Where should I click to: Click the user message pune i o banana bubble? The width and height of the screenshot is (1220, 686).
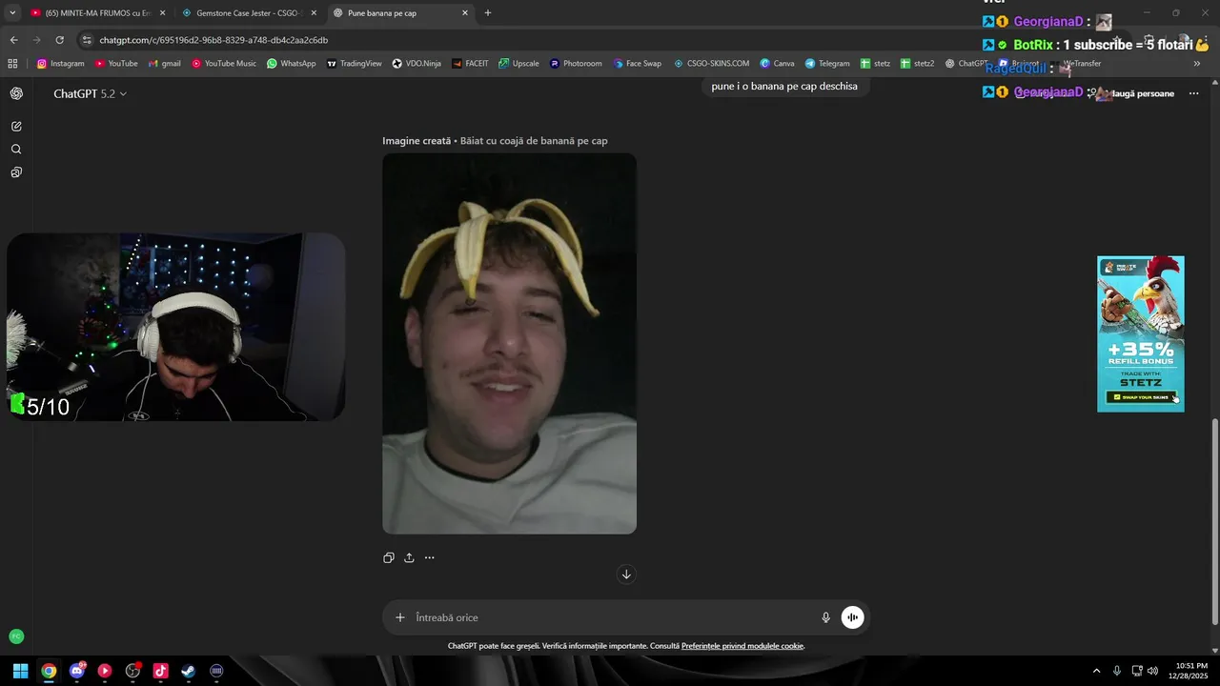click(x=784, y=86)
